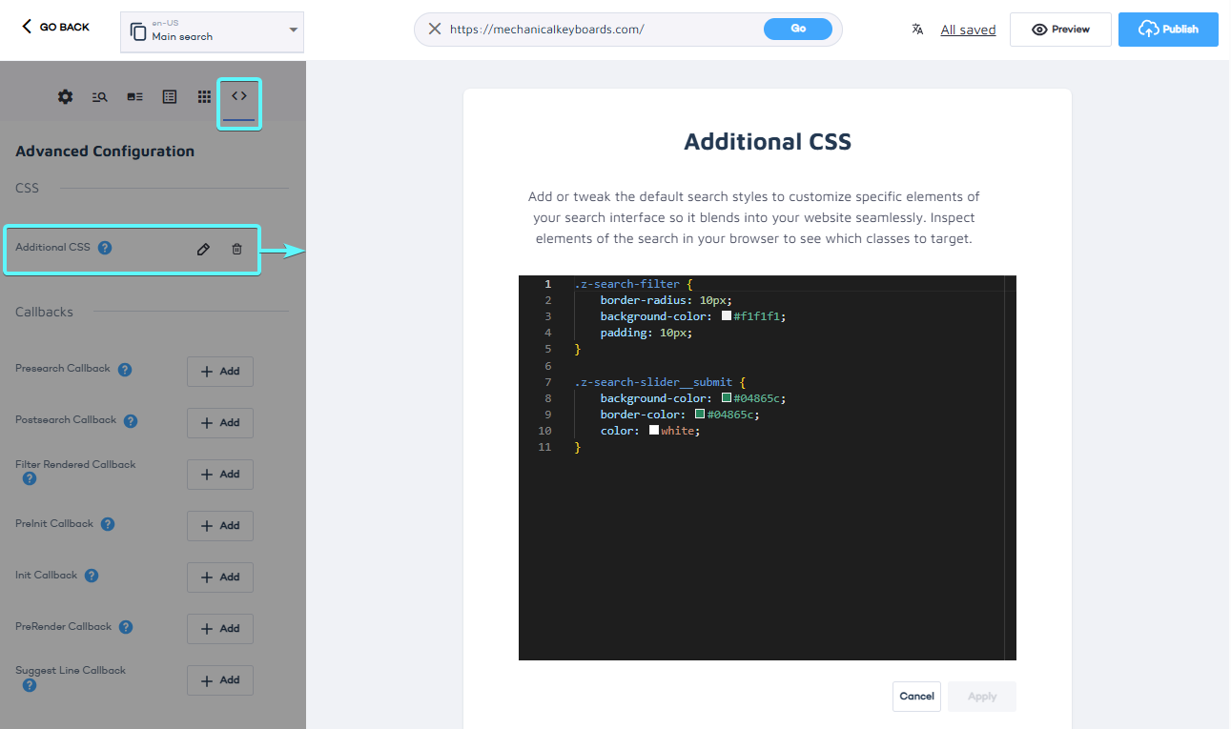Switch to the code editor tab
Image resolution: width=1231 pixels, height=729 pixels.
tap(238, 96)
